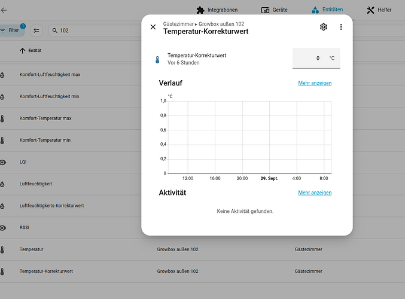Viewport: 405px width, 299px height.
Task: Click Gästezimmer in the Temperatur row
Action: pos(309,249)
